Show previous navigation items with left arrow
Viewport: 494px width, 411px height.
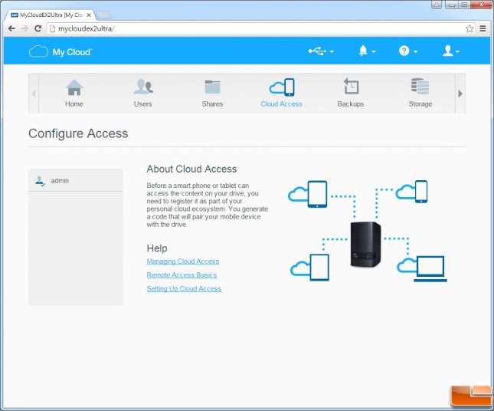click(x=34, y=94)
